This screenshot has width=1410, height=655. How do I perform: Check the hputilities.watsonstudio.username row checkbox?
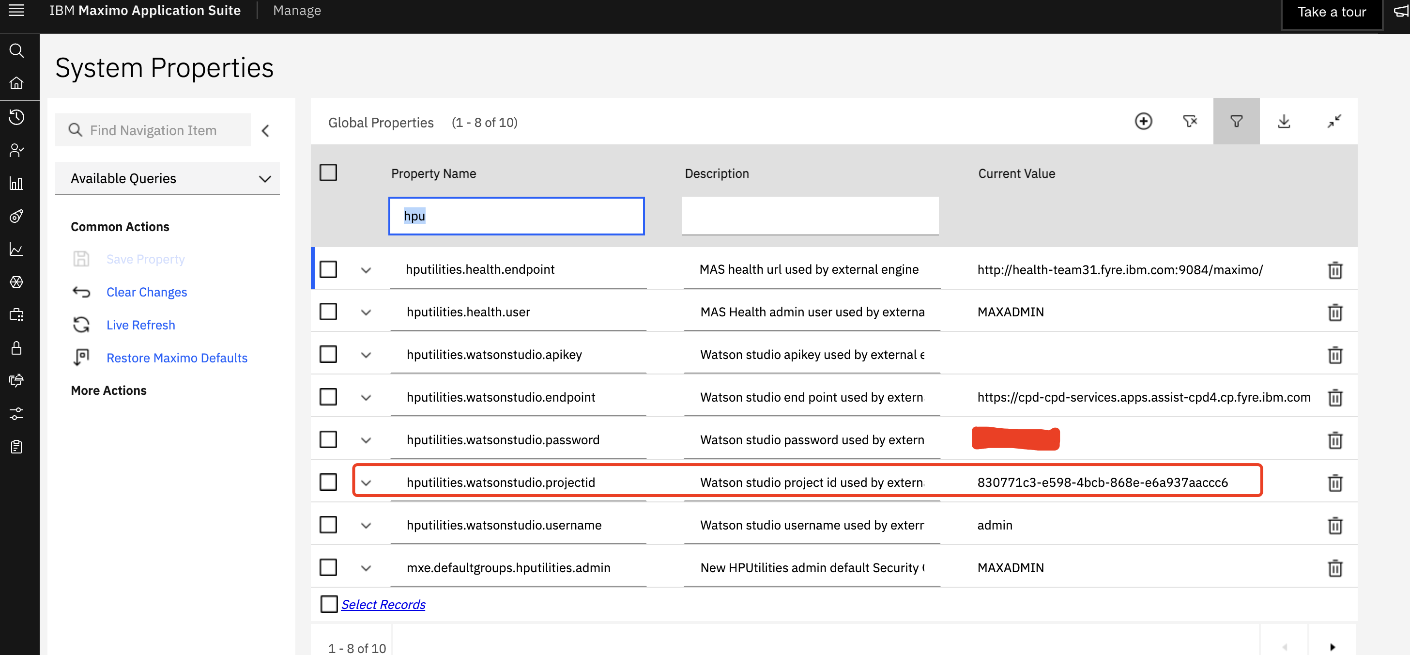328,525
